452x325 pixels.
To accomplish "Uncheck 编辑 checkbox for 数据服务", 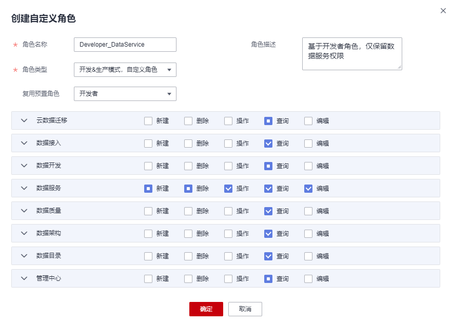I will tap(308, 189).
